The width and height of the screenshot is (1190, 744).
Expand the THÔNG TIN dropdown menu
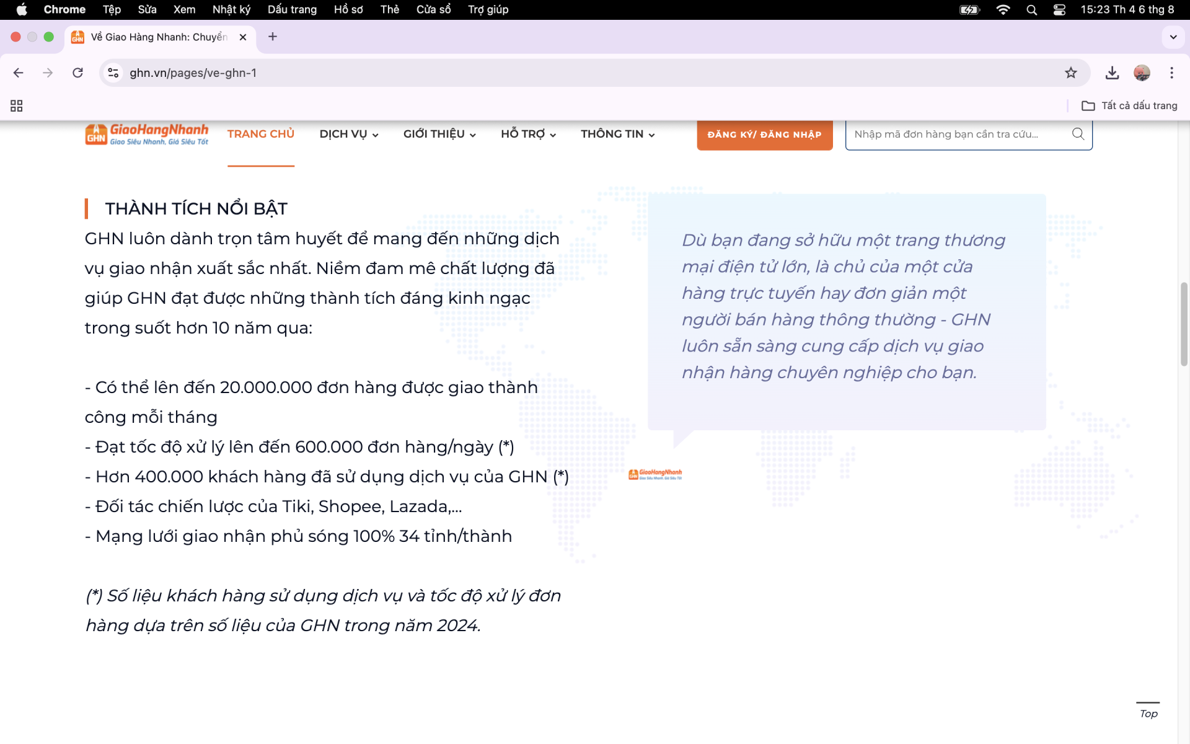pyautogui.click(x=618, y=134)
